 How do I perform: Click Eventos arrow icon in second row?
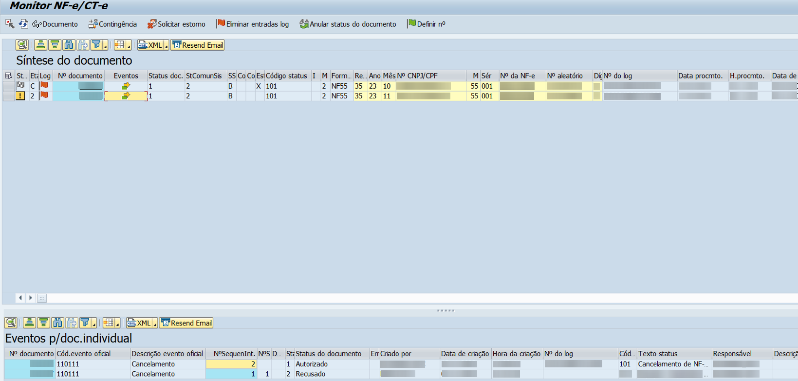click(126, 96)
